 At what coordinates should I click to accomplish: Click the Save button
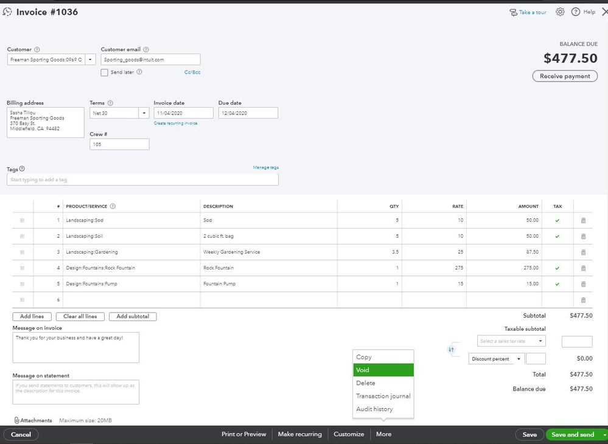[x=529, y=435]
